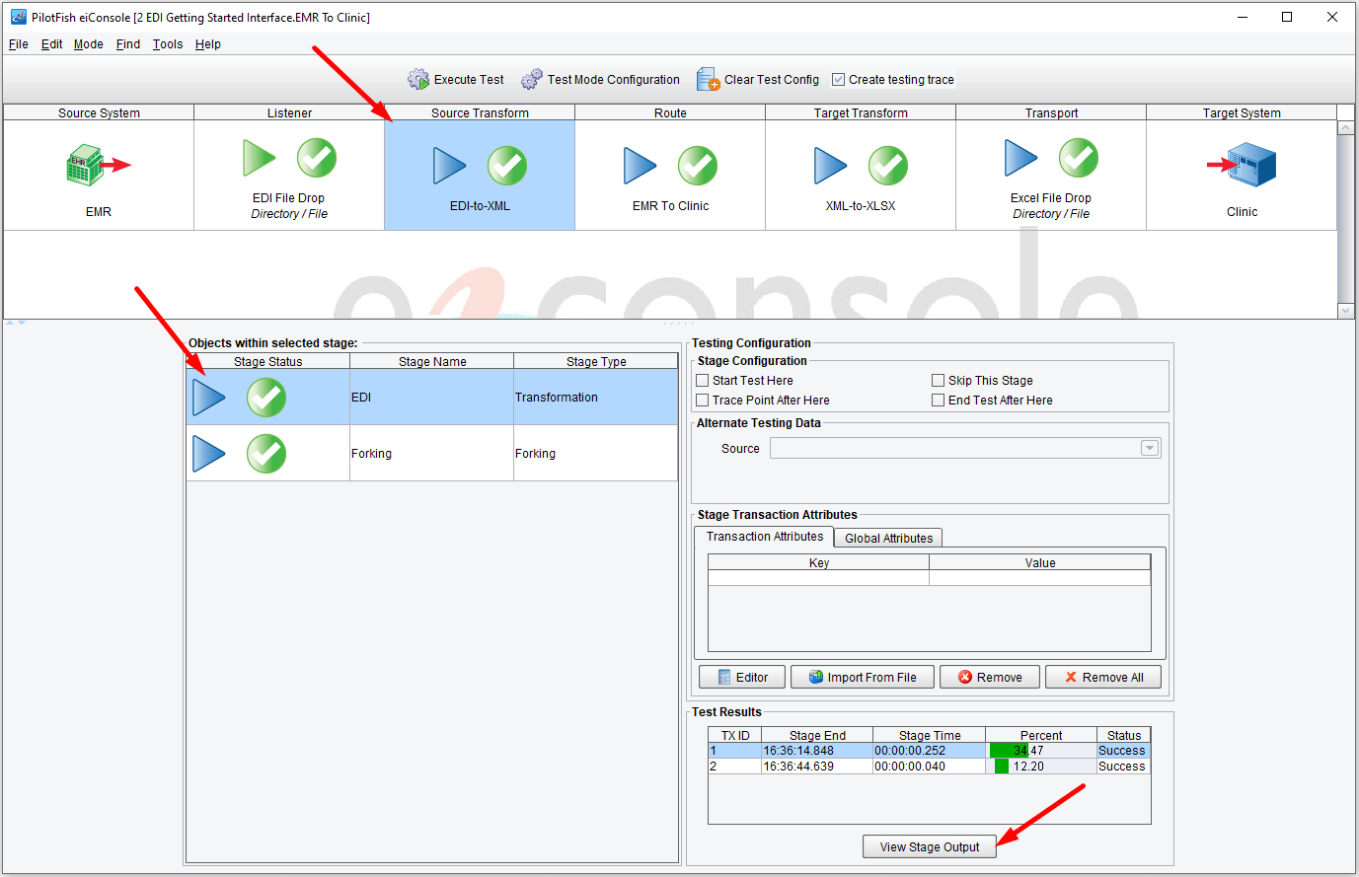1359x877 pixels.
Task: Run the EMR To Clinic route arrow
Action: (641, 166)
